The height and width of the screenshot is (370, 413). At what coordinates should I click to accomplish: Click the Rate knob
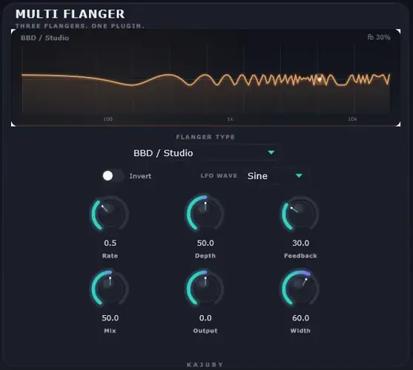[110, 213]
